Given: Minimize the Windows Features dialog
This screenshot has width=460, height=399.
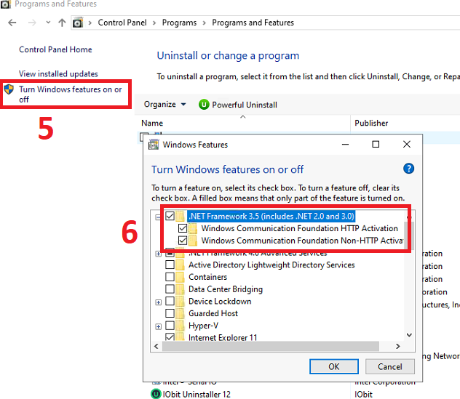Looking at the screenshot, I should click(345, 145).
